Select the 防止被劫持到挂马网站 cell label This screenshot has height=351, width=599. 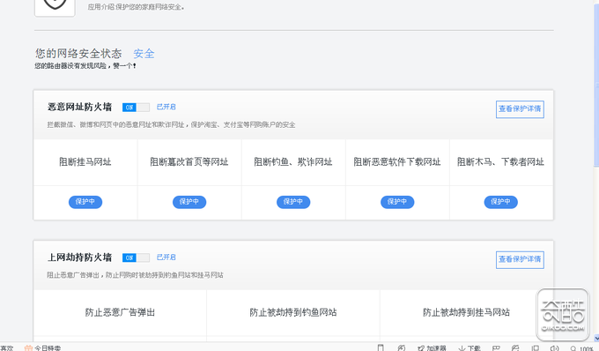coord(466,312)
